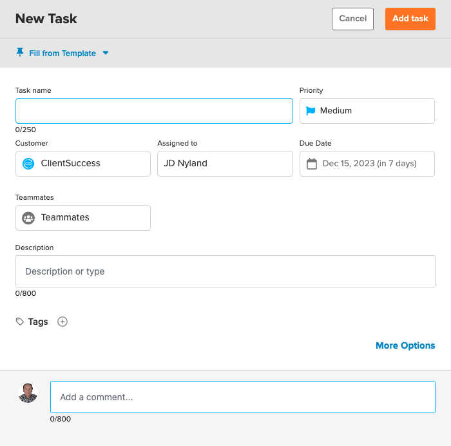
Task: Click the user avatar photo near comment box
Action: (x=28, y=393)
